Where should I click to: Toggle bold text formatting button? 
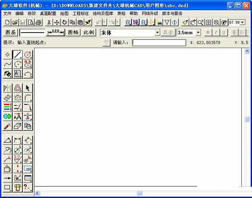[208, 33]
